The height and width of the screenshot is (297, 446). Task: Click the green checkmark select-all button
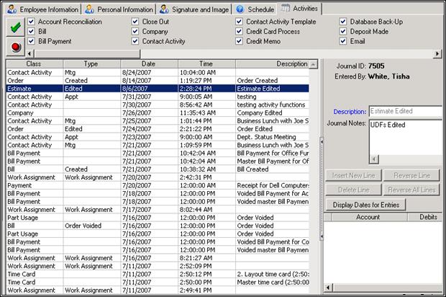16,27
